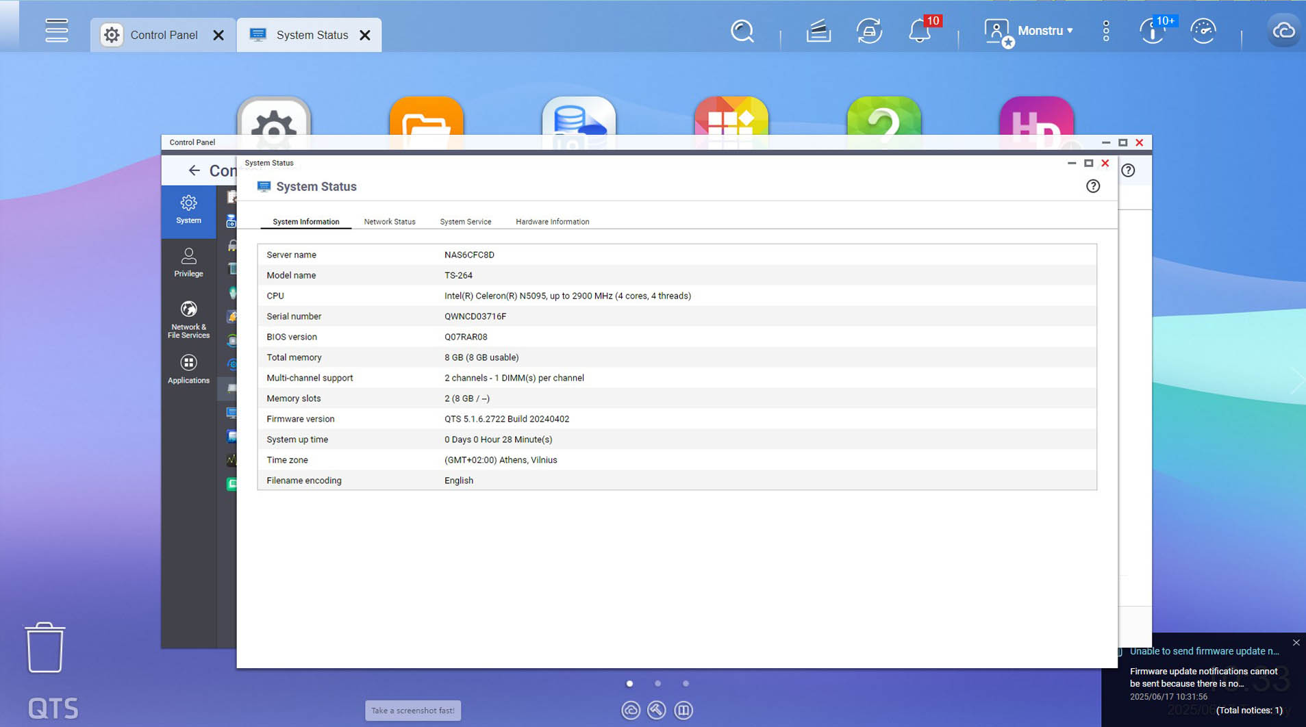Switch to the Hardware Information tab
The width and height of the screenshot is (1306, 727).
tap(552, 222)
